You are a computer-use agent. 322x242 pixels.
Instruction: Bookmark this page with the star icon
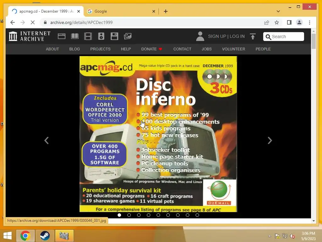pyautogui.click(x=277, y=22)
